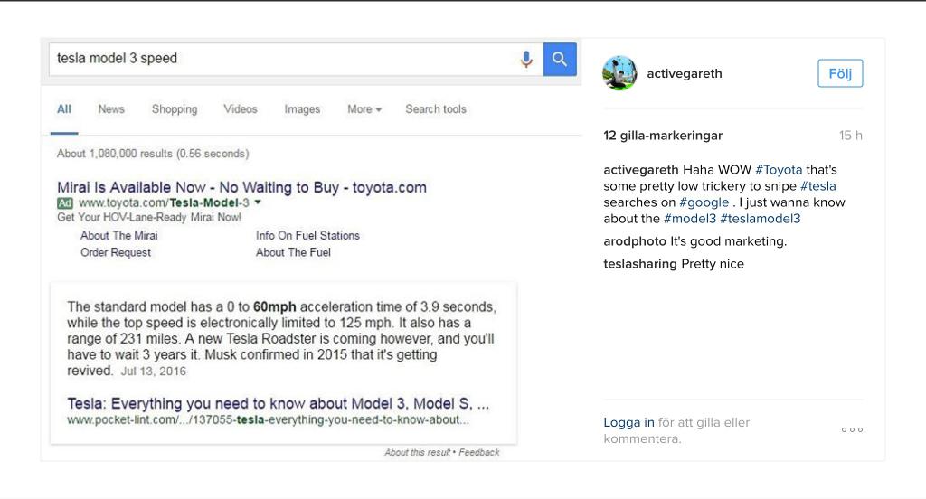Click the three-dot more options icon

(852, 430)
